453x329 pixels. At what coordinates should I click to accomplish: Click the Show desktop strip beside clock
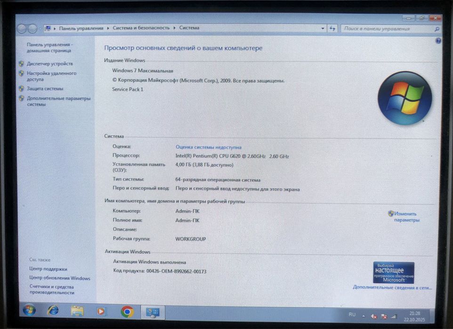(x=432, y=316)
